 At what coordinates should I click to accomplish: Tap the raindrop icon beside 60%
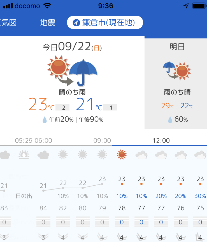tap(170, 120)
